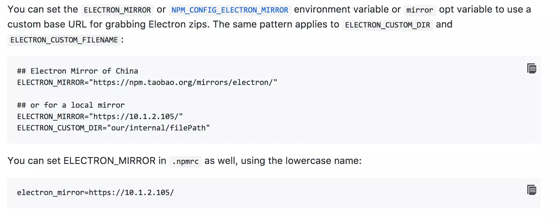Click the 'You can set ELECTRON_MIRROR in' sentence

87,161
